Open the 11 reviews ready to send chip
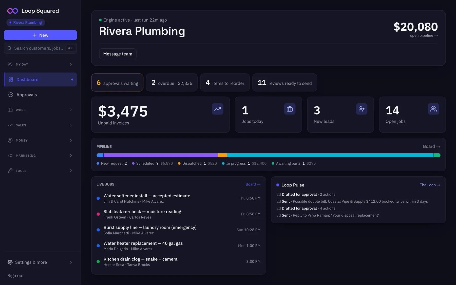Viewport: 456px width, 285px height. [285, 83]
